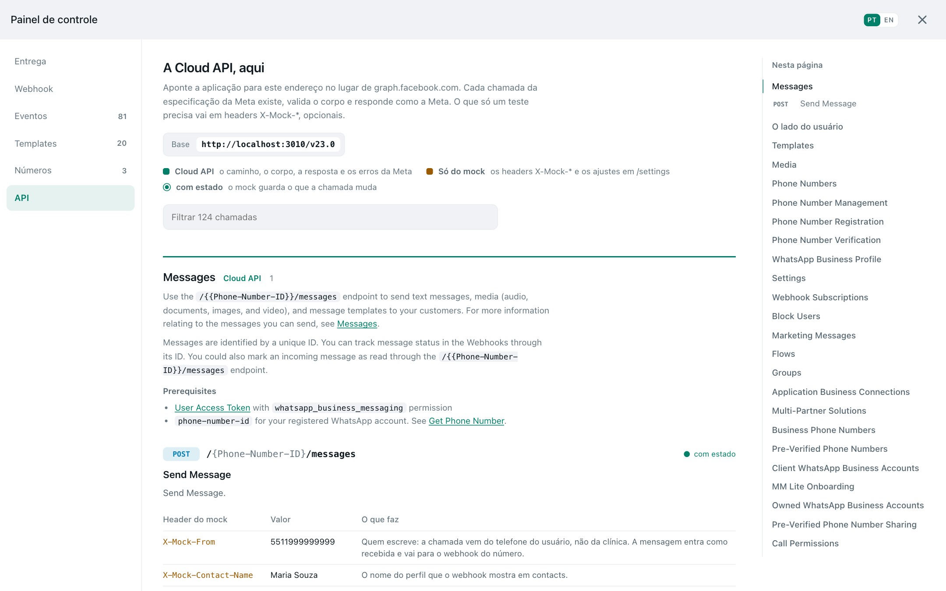This screenshot has height=591, width=946.
Task: Click the brown Só do mock legend square
Action: [430, 172]
